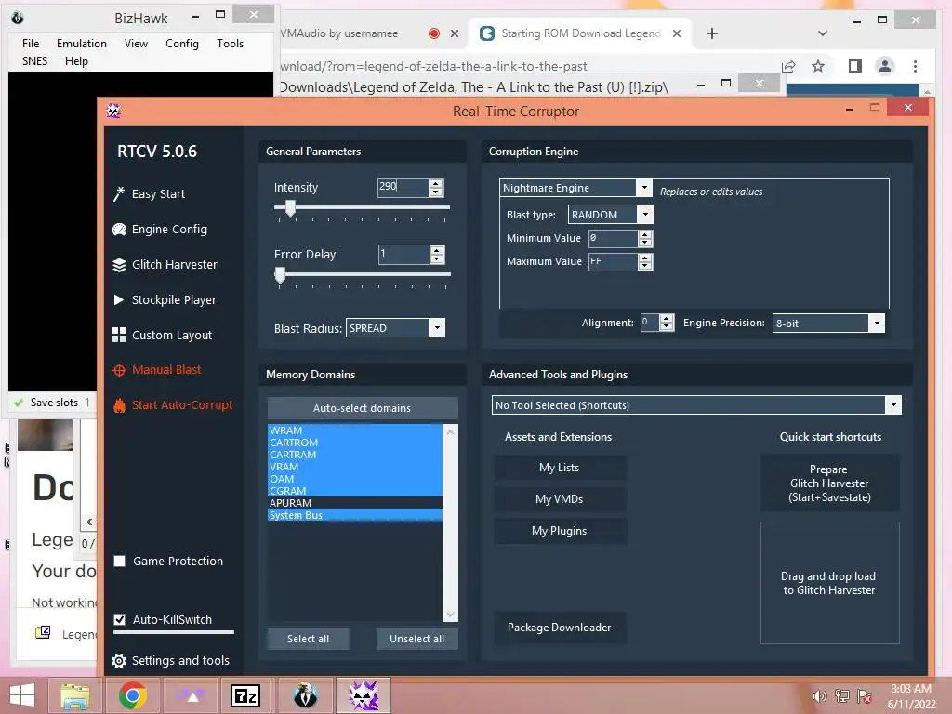
Task: Open BizHawk View menu
Action: 136,44
